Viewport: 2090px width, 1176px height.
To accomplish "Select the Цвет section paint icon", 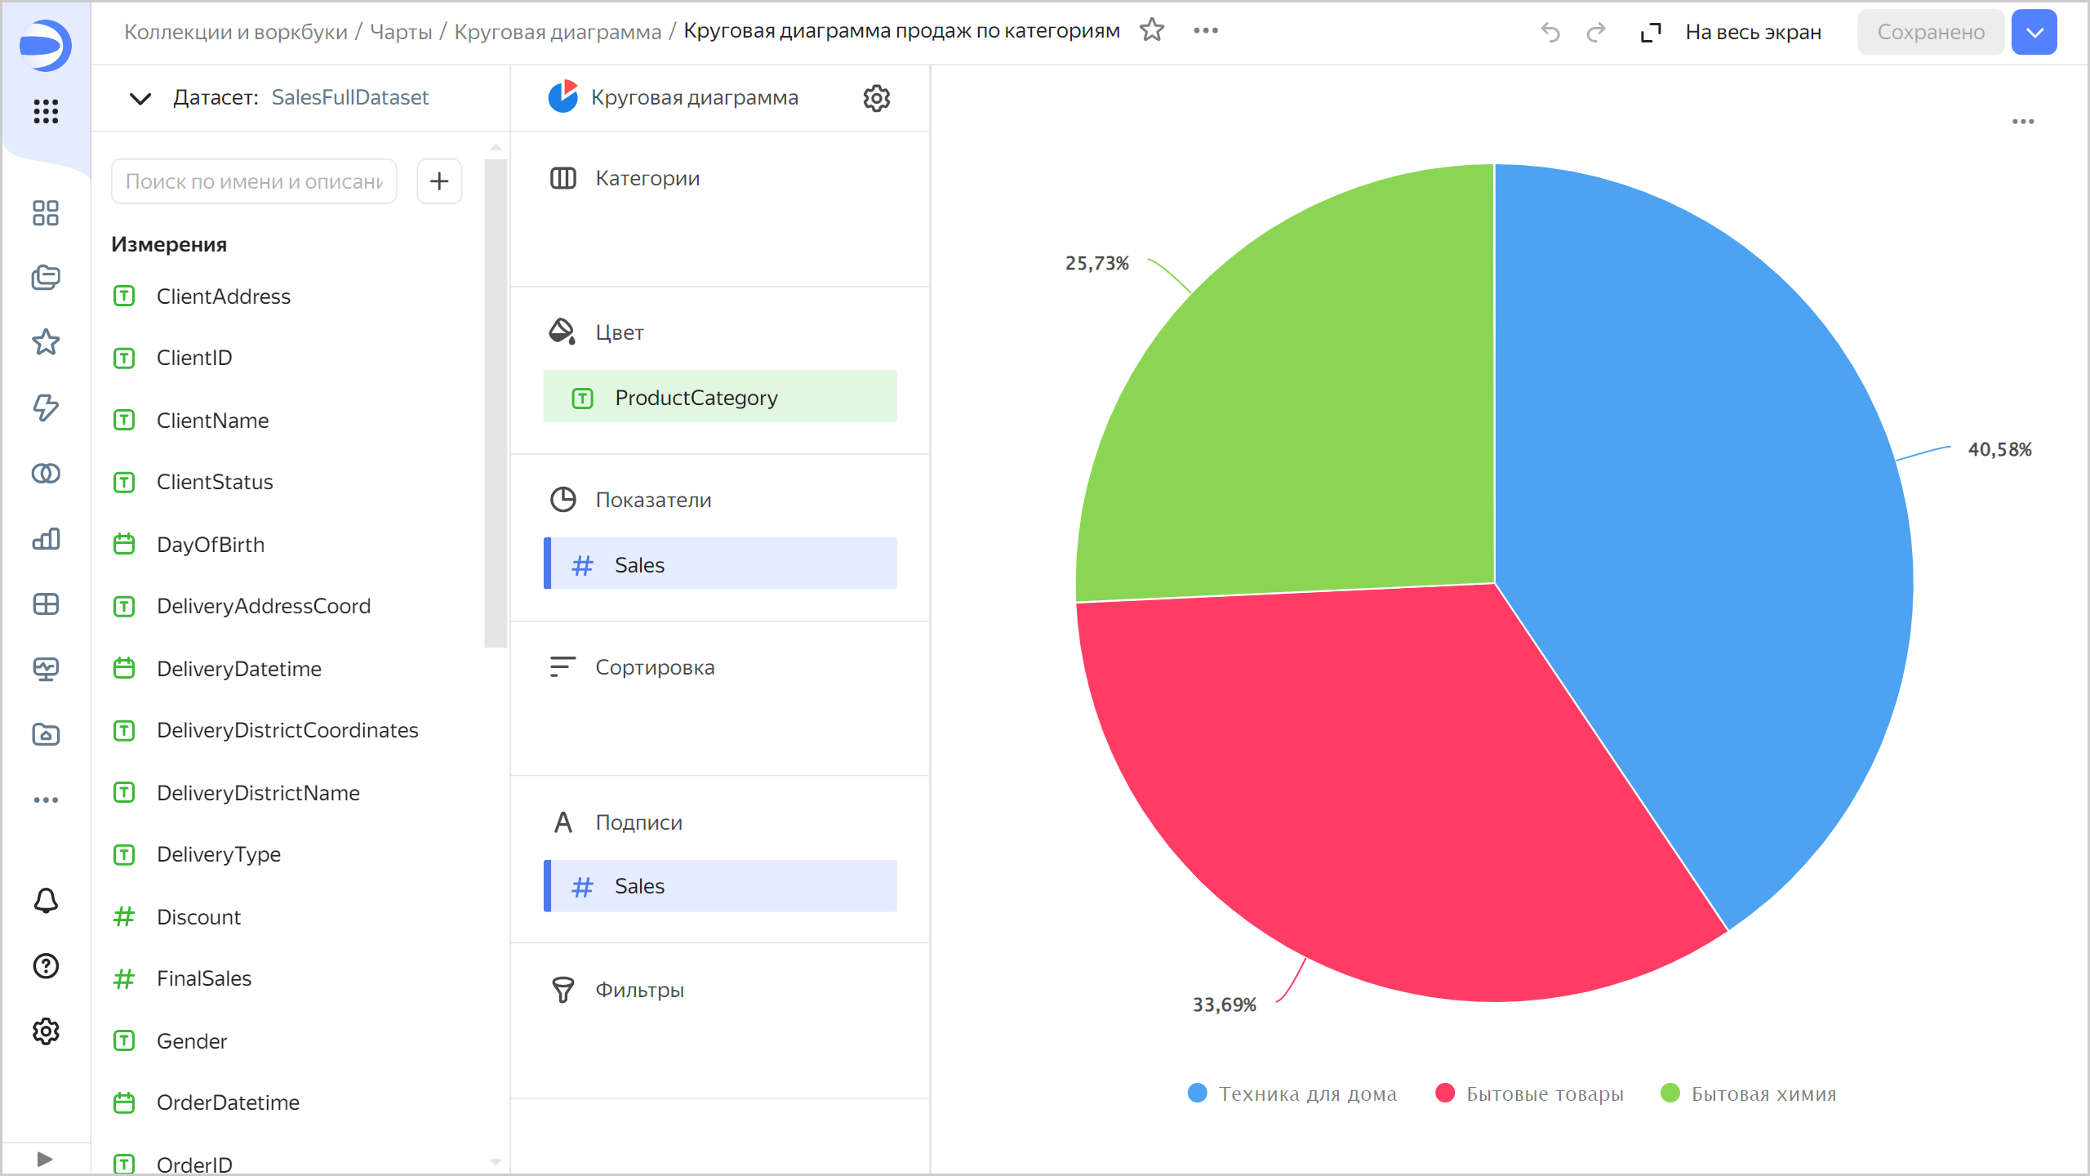I will pos(563,332).
